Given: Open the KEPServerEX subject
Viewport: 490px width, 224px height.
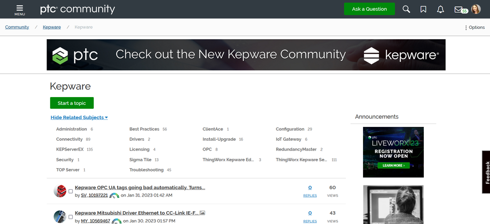Looking at the screenshot, I should tap(70, 149).
